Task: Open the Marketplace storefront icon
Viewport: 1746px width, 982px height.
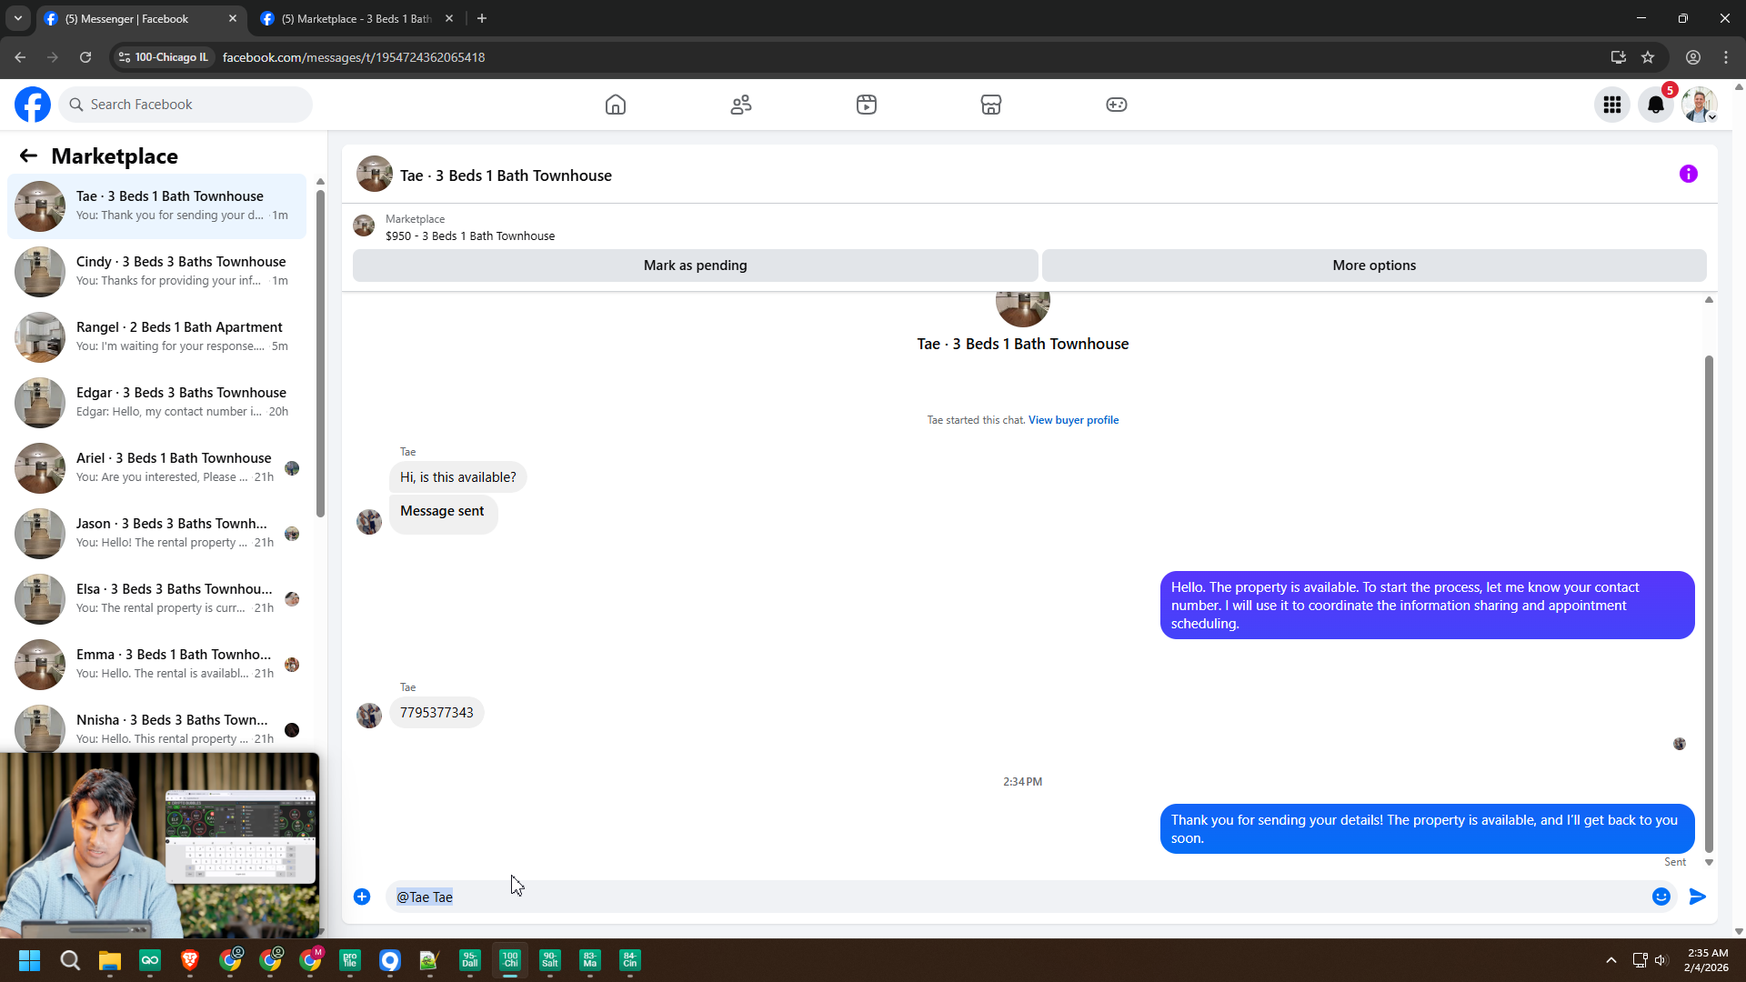Action: pos(991,105)
